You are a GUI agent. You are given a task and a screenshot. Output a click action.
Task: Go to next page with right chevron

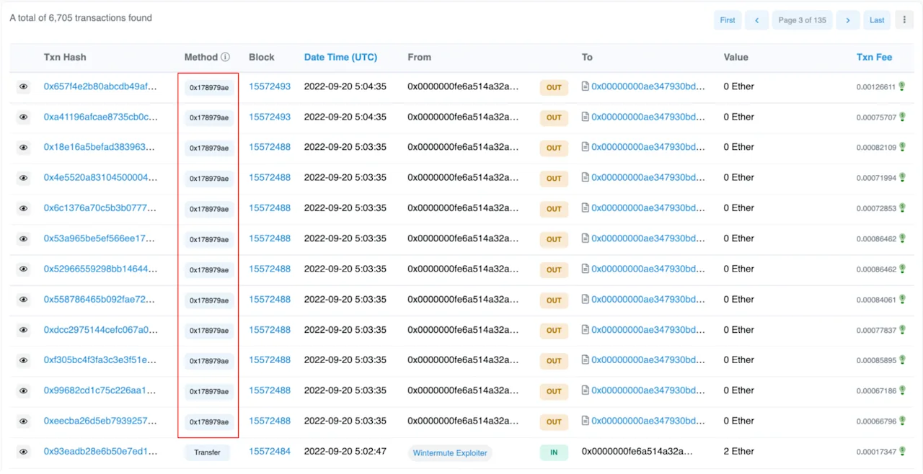click(x=849, y=20)
